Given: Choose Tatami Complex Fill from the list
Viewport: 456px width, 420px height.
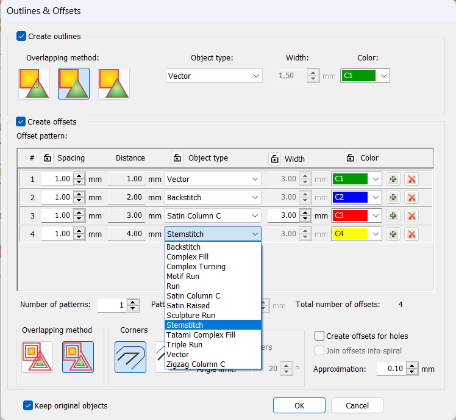Looking at the screenshot, I should click(x=201, y=335).
